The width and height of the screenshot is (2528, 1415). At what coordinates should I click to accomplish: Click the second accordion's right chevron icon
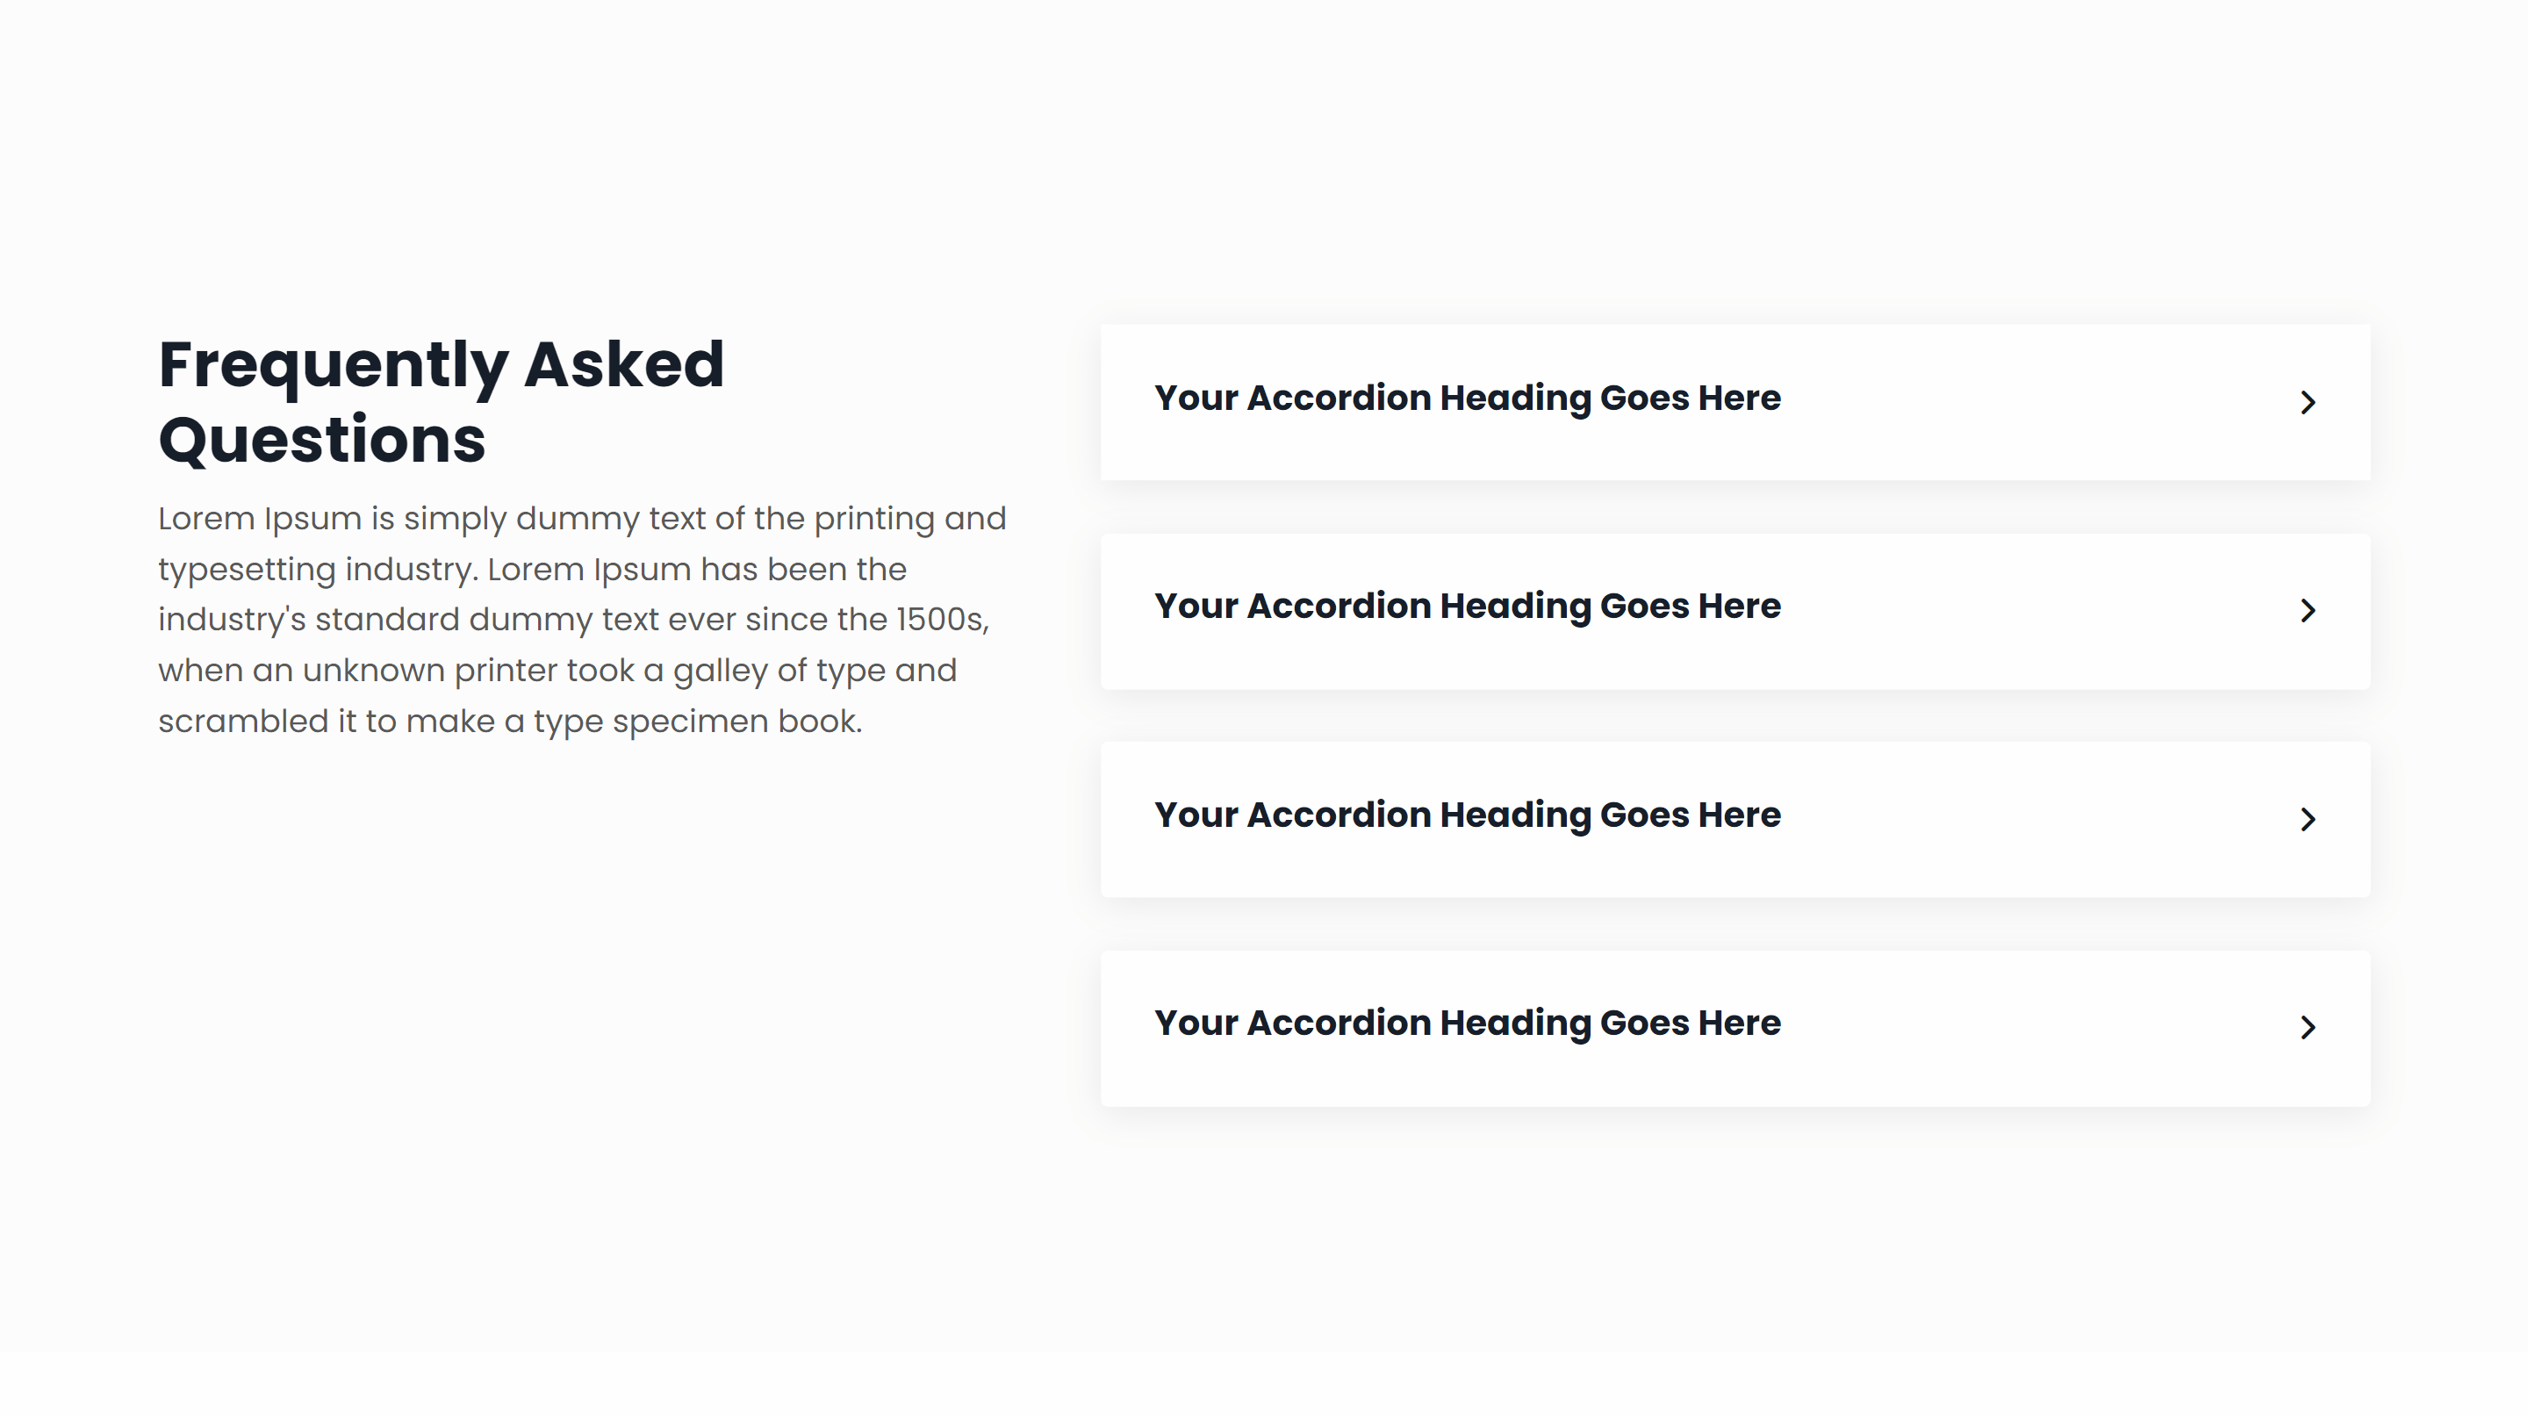pyautogui.click(x=2307, y=610)
